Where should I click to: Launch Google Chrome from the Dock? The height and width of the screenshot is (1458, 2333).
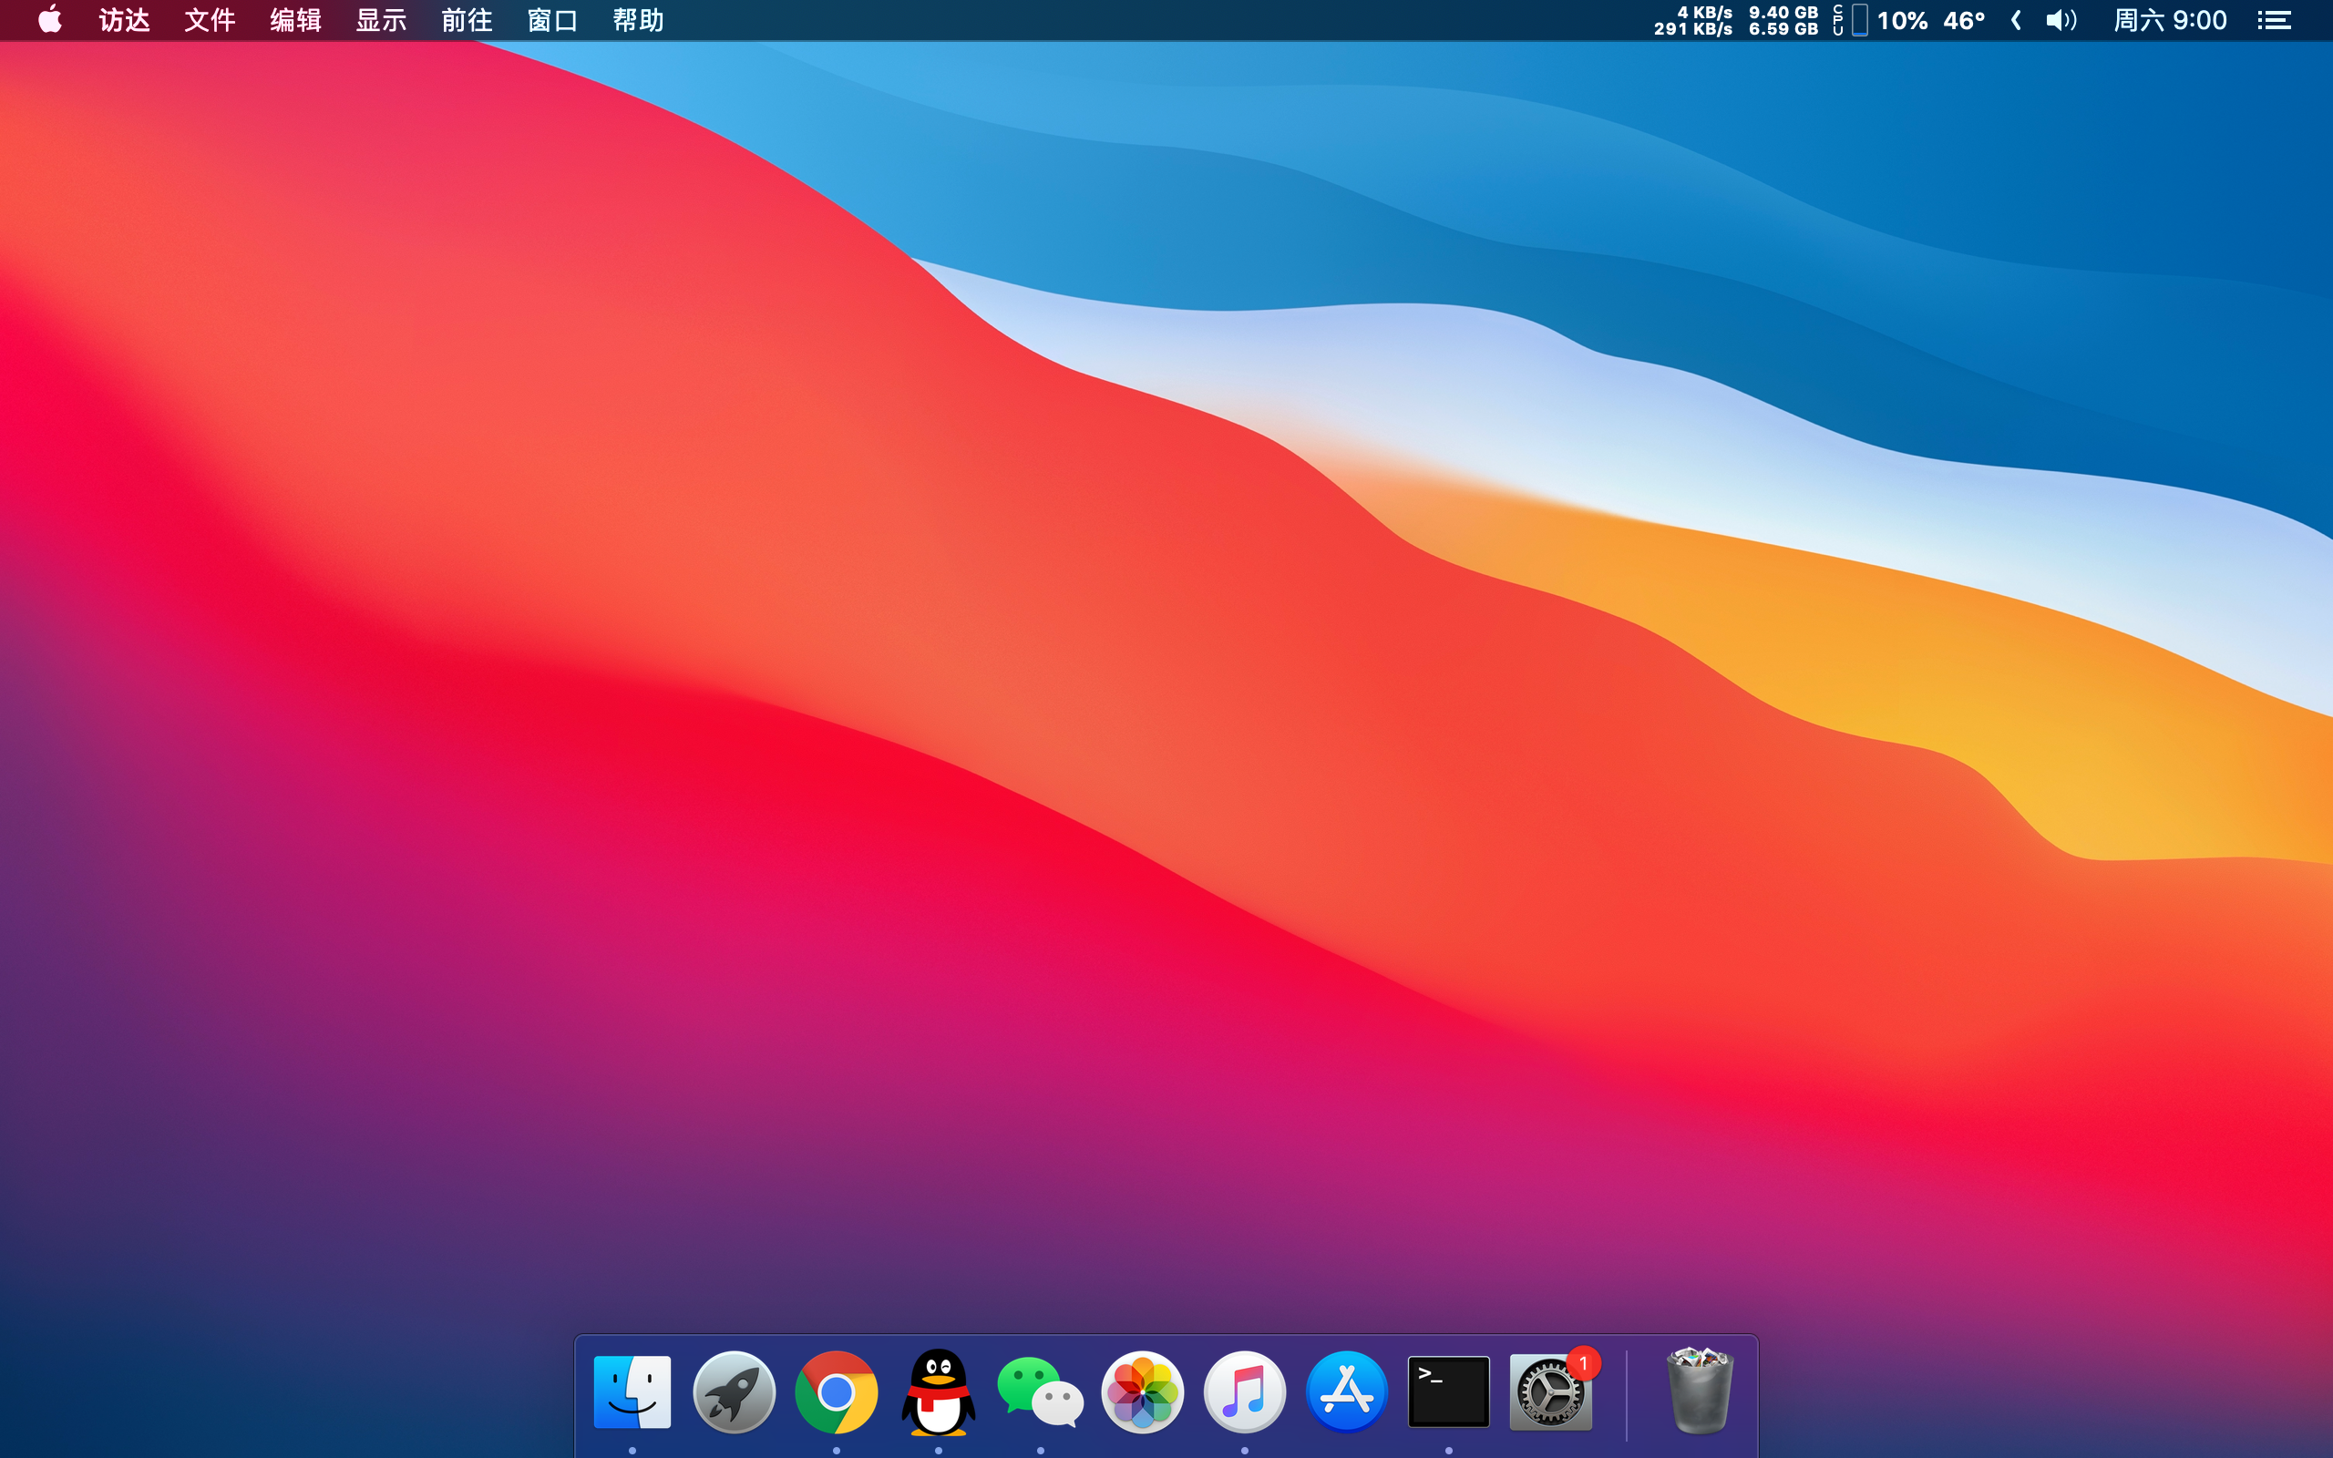(836, 1391)
